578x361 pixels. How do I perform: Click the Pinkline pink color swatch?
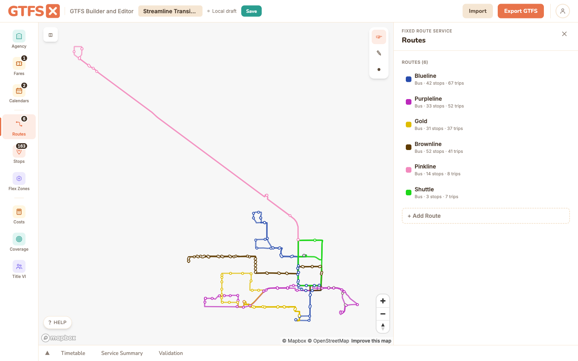pos(409,170)
